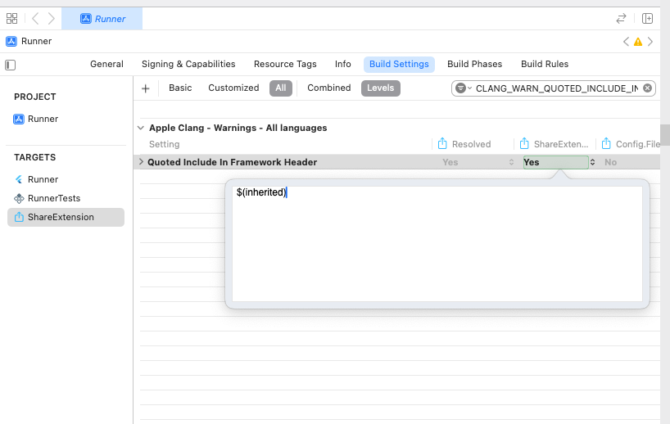This screenshot has width=670, height=424.
Task: Click the yellow warning triangle icon
Action: 638,42
